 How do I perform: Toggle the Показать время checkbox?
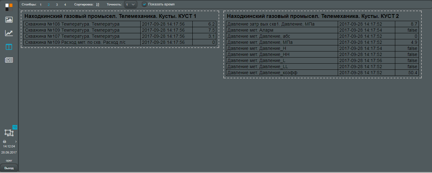tap(144, 4)
